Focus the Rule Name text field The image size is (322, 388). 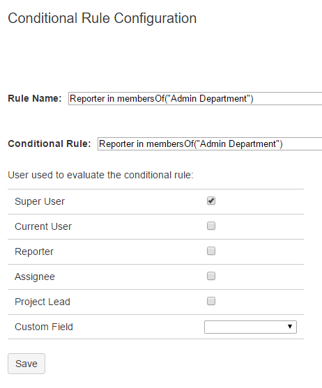195,98
